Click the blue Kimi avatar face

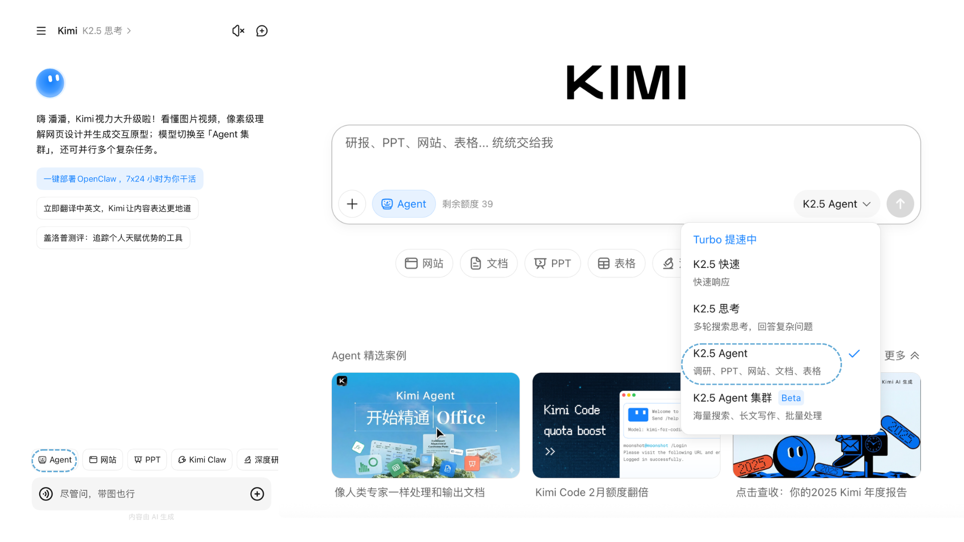click(50, 83)
